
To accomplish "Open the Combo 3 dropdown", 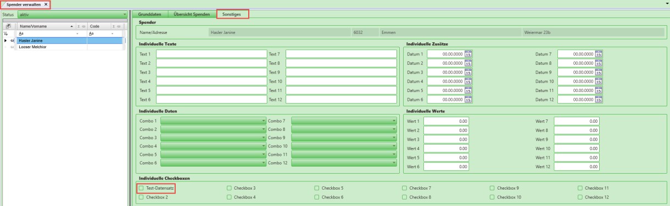I will (x=213, y=138).
